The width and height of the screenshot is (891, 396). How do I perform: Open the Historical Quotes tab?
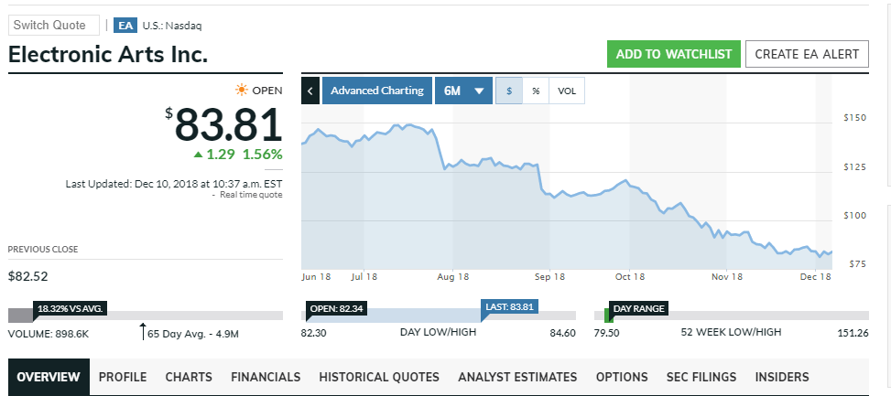379,377
